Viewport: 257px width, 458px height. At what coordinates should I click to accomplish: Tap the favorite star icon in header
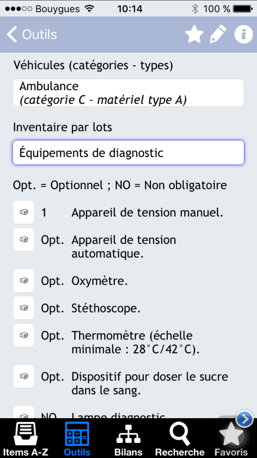pyautogui.click(x=194, y=34)
